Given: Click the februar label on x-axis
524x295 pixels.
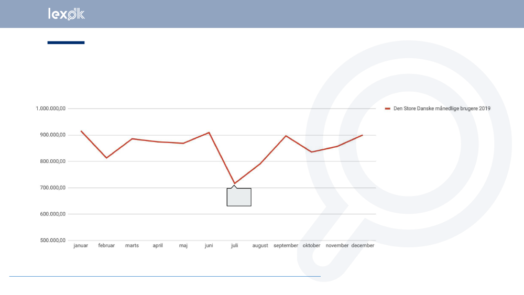Looking at the screenshot, I should pyautogui.click(x=106, y=245).
